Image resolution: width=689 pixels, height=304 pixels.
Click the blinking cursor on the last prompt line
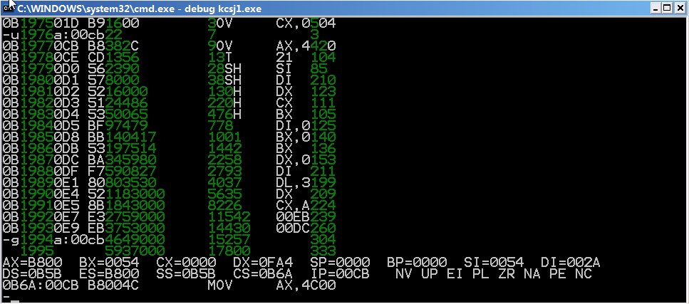pos(15,299)
